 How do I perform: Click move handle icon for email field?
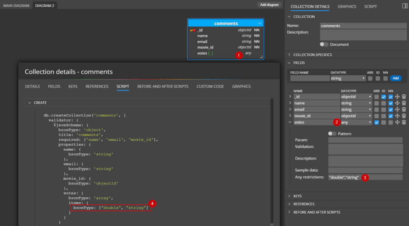pos(397,109)
